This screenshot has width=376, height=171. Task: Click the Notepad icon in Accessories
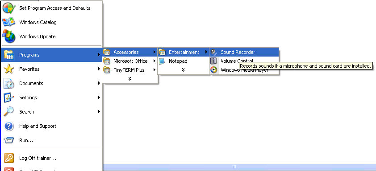click(162, 61)
